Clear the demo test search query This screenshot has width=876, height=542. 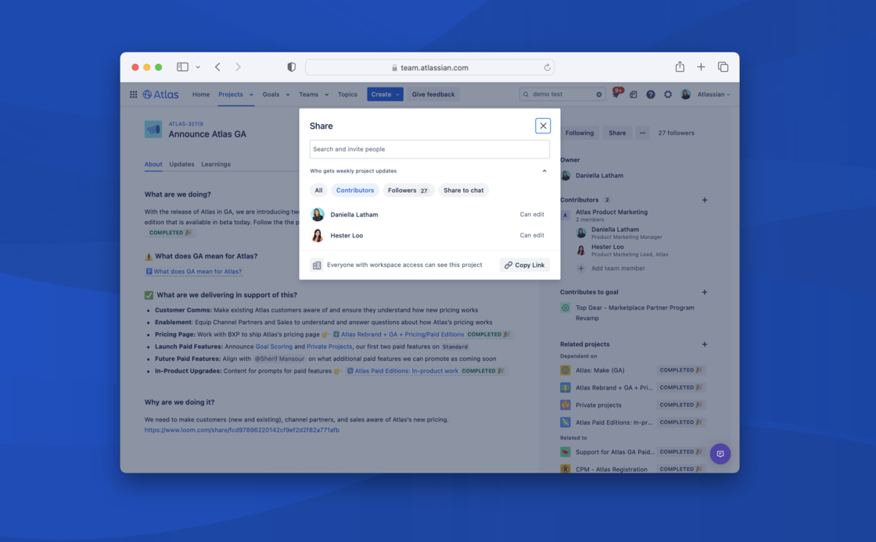(x=599, y=94)
